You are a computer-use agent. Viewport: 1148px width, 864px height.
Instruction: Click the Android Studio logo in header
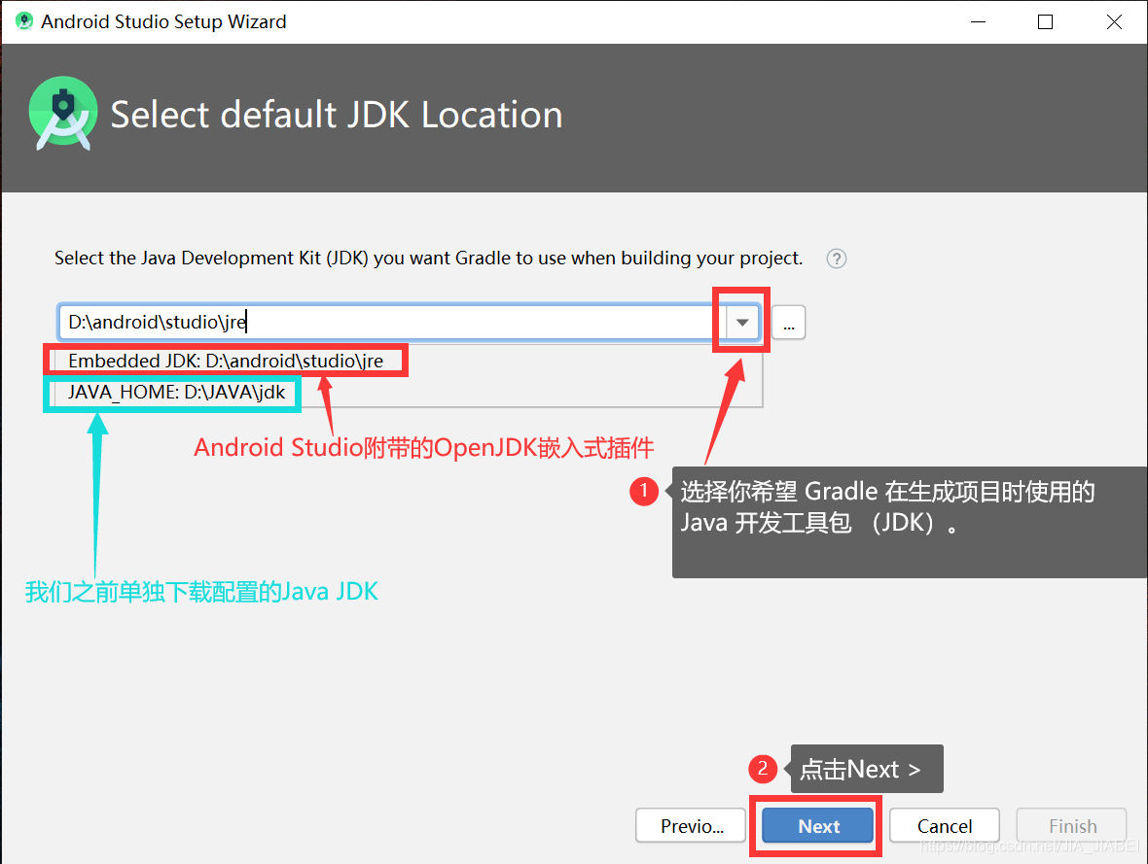[63, 114]
